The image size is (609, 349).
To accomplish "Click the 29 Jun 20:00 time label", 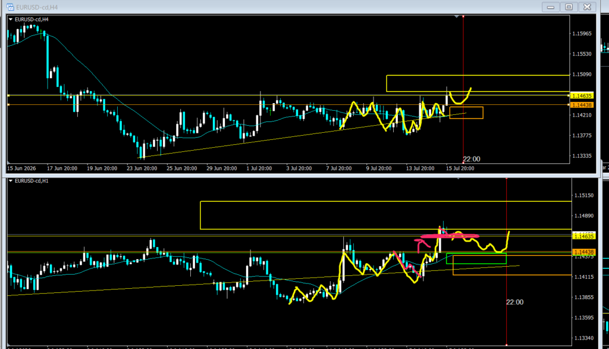I will (x=222, y=169).
